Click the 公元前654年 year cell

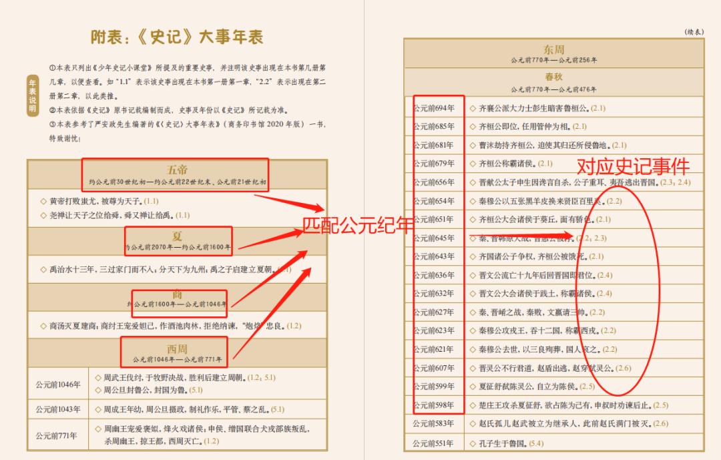(434, 201)
